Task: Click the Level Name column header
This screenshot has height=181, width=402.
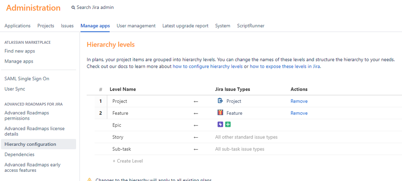Action: (123, 89)
